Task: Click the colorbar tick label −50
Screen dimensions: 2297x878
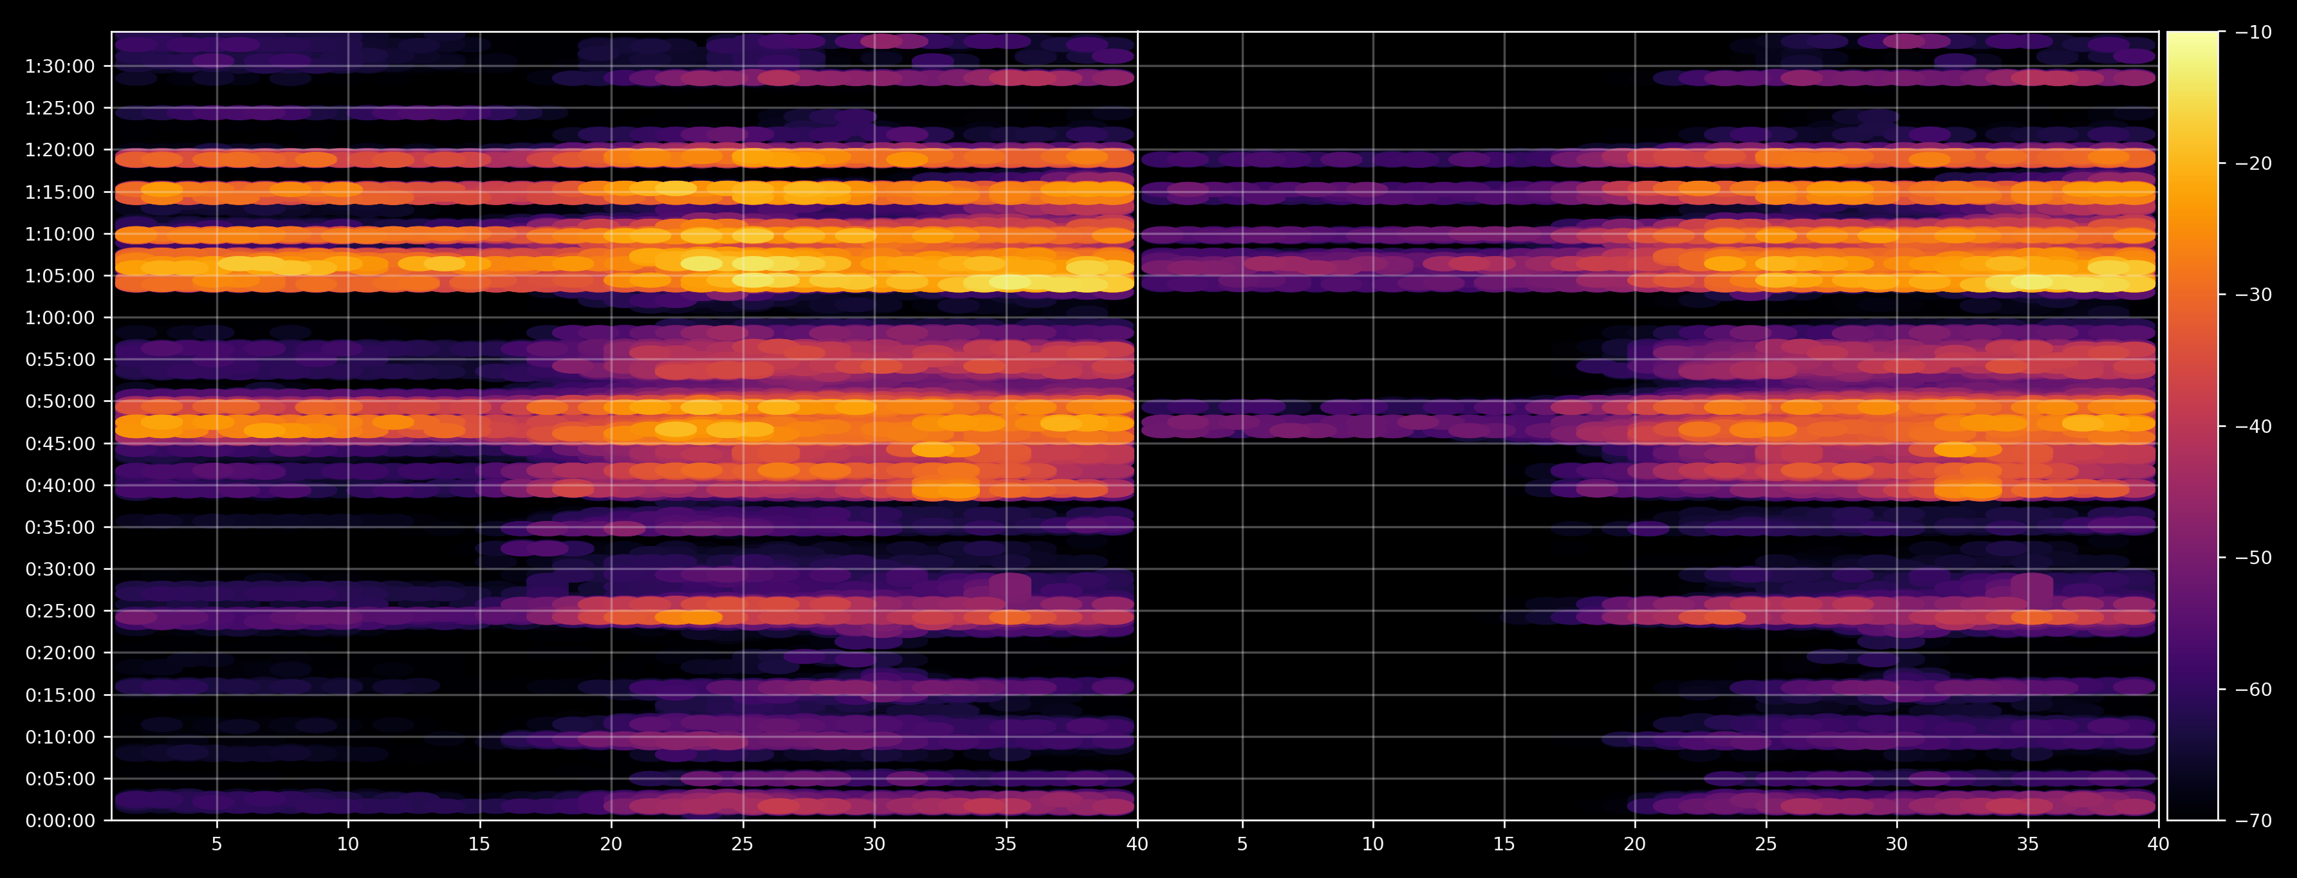Action: [2253, 558]
